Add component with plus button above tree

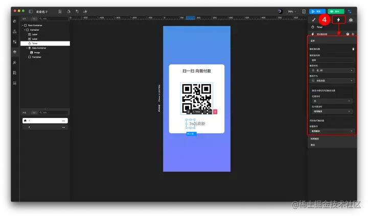[x=34, y=18]
